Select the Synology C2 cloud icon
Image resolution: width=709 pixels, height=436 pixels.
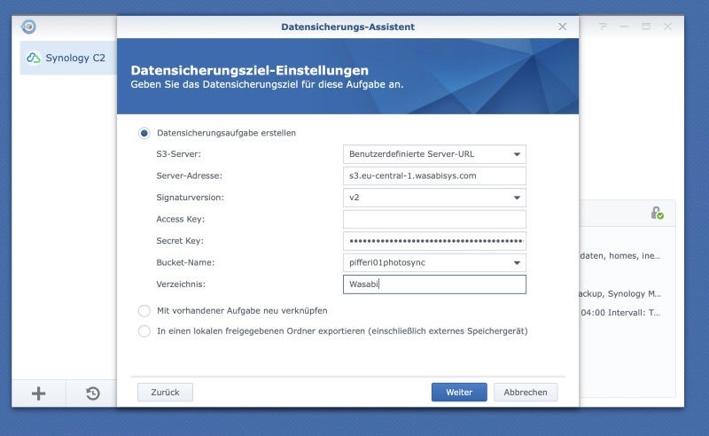[x=34, y=58]
